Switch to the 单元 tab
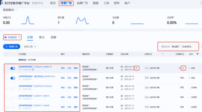This screenshot has height=112, width=202. tap(42, 37)
